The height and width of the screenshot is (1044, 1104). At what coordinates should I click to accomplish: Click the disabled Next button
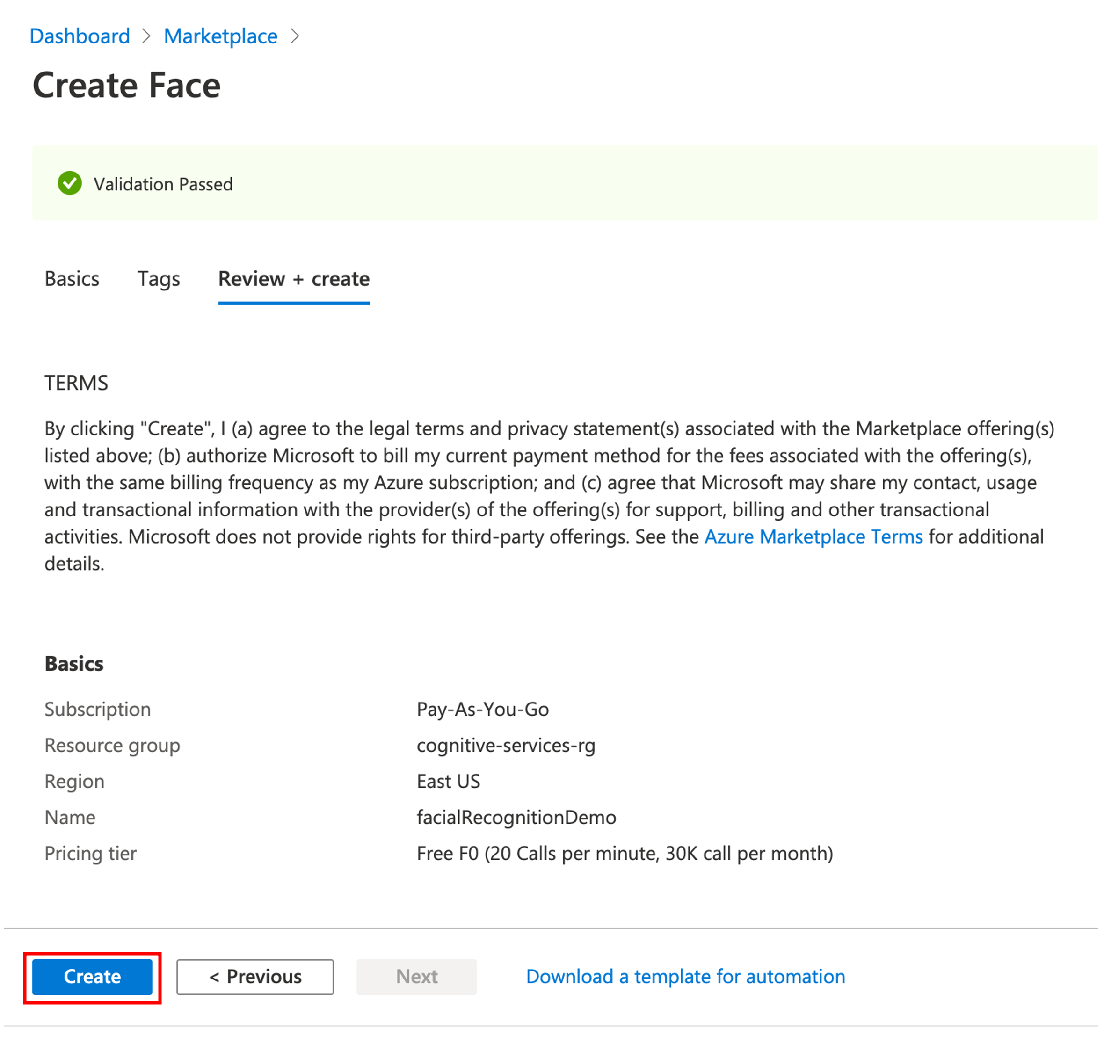416,977
